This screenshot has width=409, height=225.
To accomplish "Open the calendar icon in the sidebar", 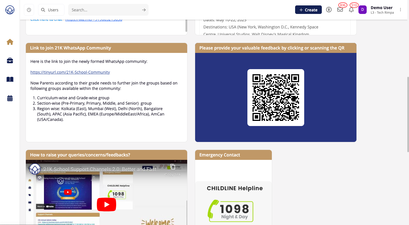I will (10, 98).
